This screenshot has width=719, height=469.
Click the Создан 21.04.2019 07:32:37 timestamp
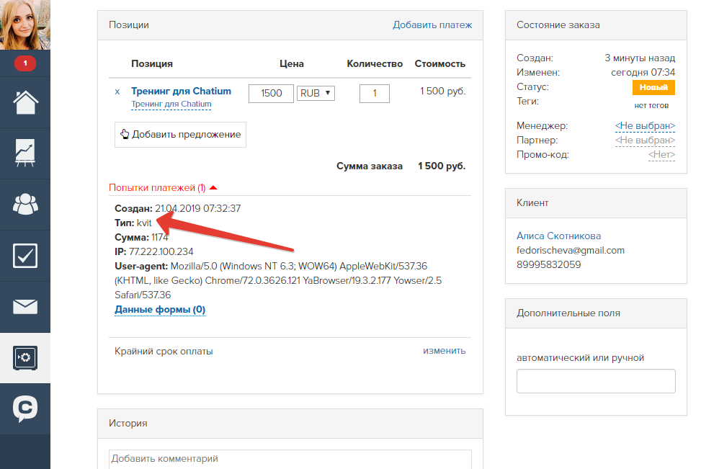click(x=177, y=209)
